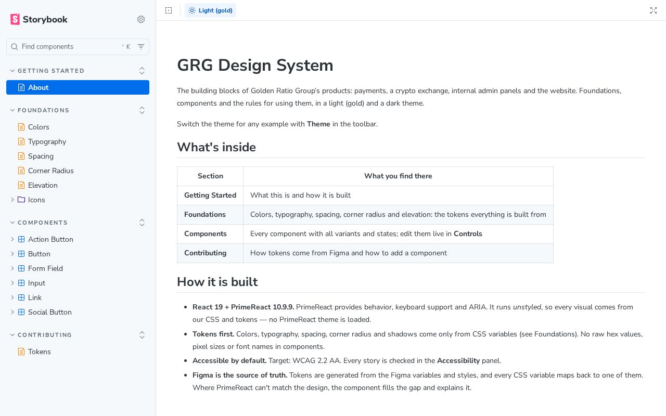666x416 pixels.
Task: Click the 'Section' column header
Action: [x=210, y=176]
